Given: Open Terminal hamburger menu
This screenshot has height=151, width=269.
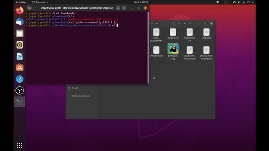Looking at the screenshot, I should tap(124, 8).
